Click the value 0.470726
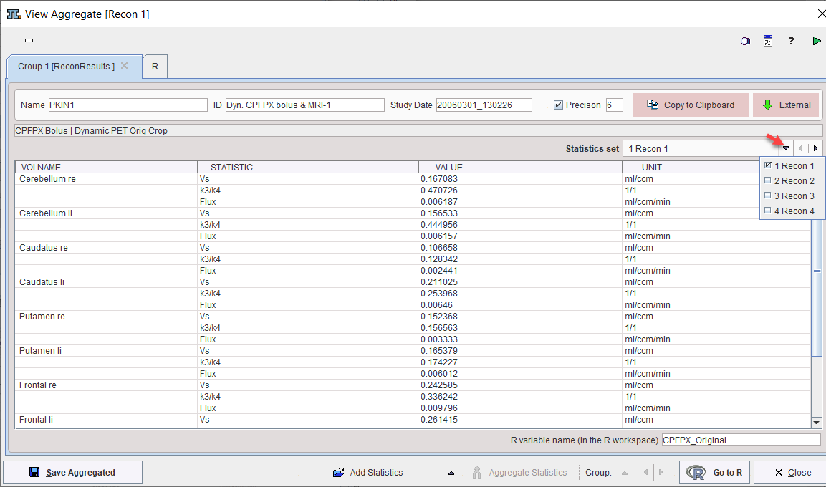The width and height of the screenshot is (826, 487). point(439,191)
